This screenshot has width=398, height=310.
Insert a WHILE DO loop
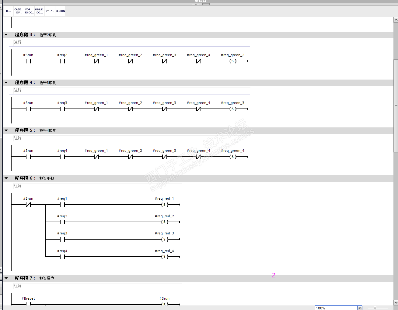(40, 11)
